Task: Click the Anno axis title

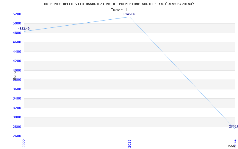Action: 231,146
